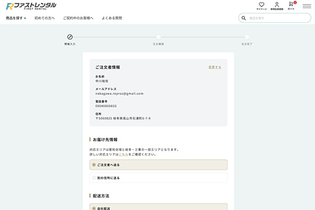Click the 注文完了 step circle
Screen dimensions: 315x210
pyautogui.click(x=247, y=37)
